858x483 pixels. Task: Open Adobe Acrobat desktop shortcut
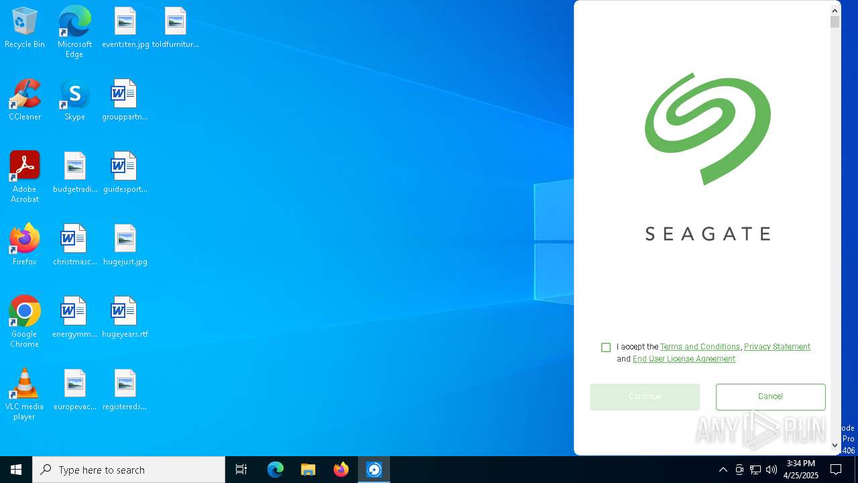coord(25,177)
